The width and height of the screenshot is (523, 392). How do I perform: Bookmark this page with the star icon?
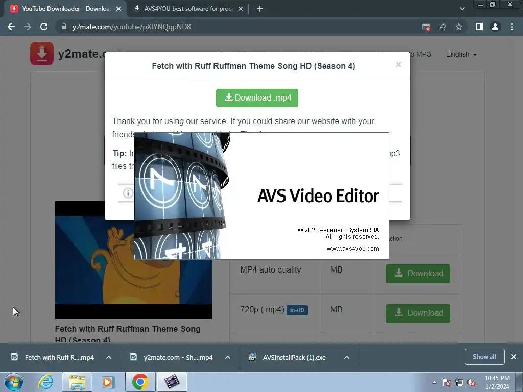click(459, 27)
